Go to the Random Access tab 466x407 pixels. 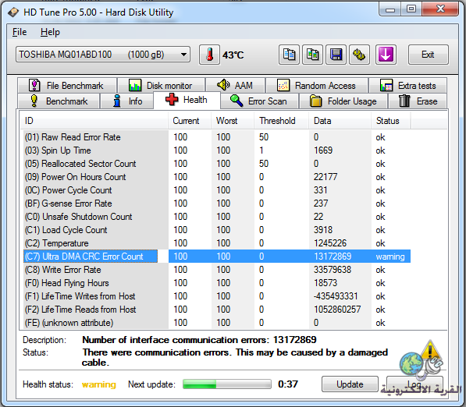click(x=317, y=86)
